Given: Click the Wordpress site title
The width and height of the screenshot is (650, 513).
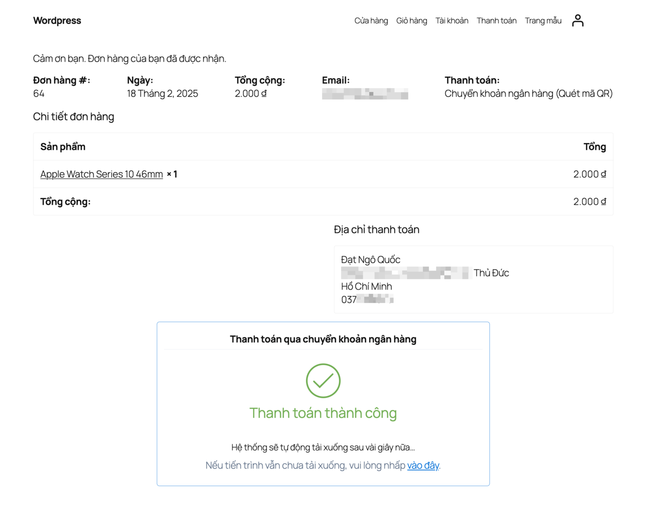Looking at the screenshot, I should [57, 21].
